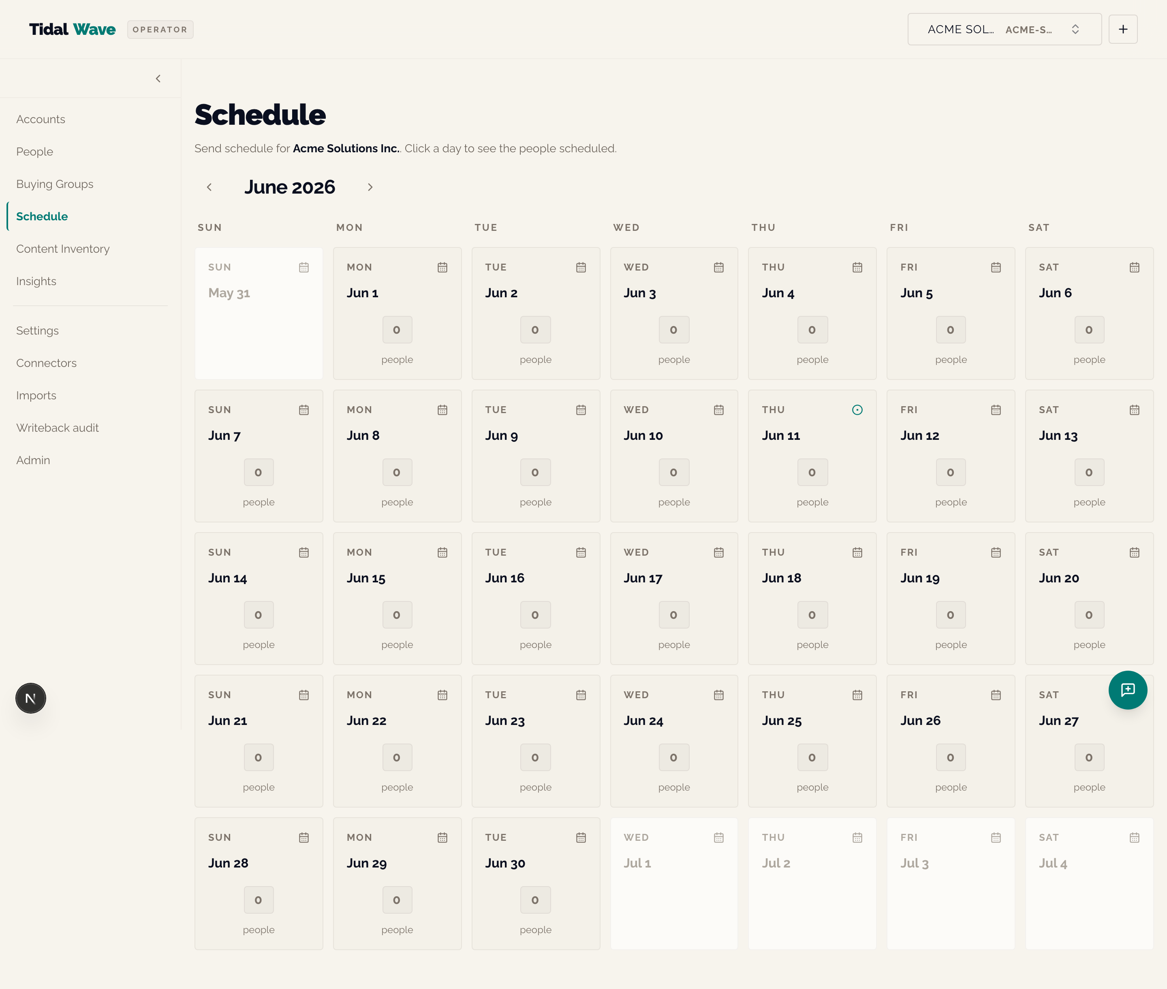Click calendar icon on Jun 16
Image resolution: width=1167 pixels, height=989 pixels.
(581, 552)
